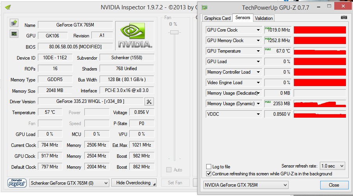The width and height of the screenshot is (353, 196).
Task: Click the Interface value PCI-E 3.0x16
Action: pyautogui.click(x=127, y=90)
